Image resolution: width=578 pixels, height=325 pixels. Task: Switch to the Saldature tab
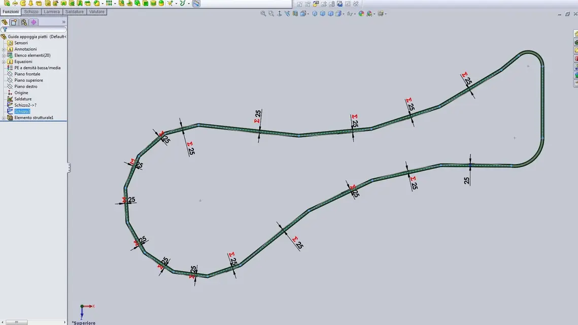(x=75, y=12)
